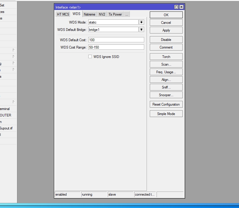Add a Comment to the interface

coord(166,47)
